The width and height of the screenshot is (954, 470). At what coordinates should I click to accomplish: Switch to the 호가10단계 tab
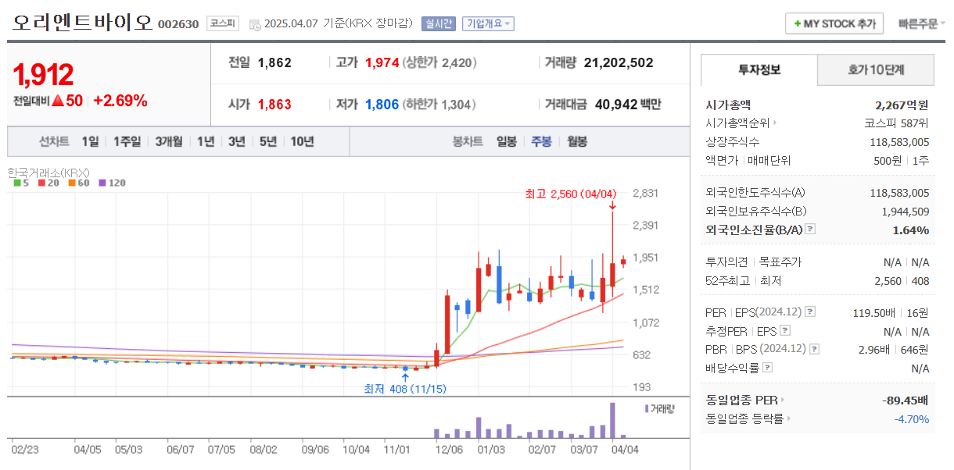pos(876,69)
